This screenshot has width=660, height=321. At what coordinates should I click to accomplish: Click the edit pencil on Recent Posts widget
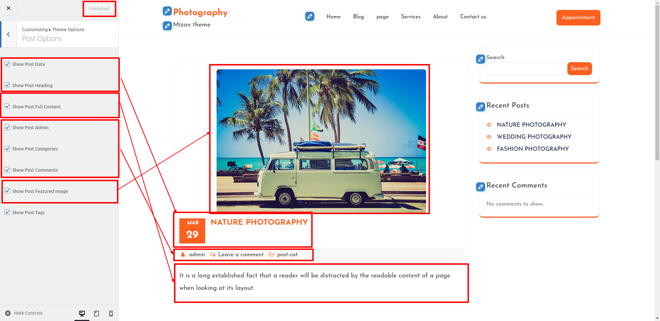[x=481, y=107]
